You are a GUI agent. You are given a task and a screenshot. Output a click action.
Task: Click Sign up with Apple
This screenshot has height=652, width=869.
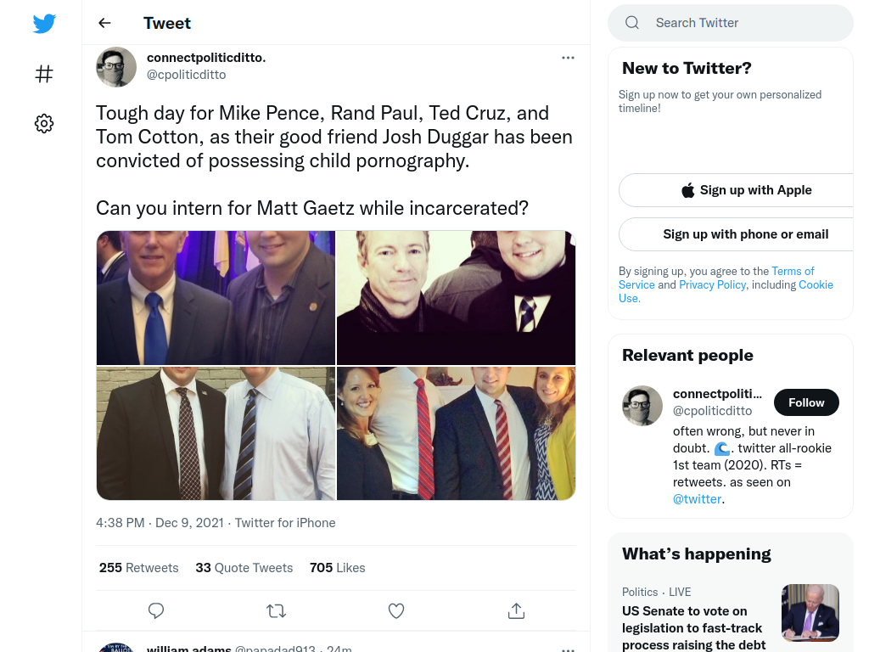[746, 190]
